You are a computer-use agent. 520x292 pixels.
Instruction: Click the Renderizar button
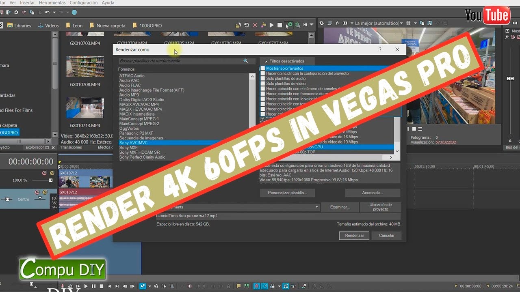(x=354, y=235)
